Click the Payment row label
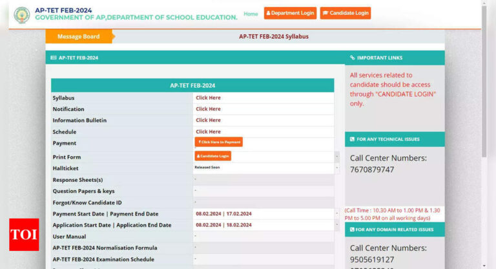This screenshot has height=269, width=496. [64, 143]
